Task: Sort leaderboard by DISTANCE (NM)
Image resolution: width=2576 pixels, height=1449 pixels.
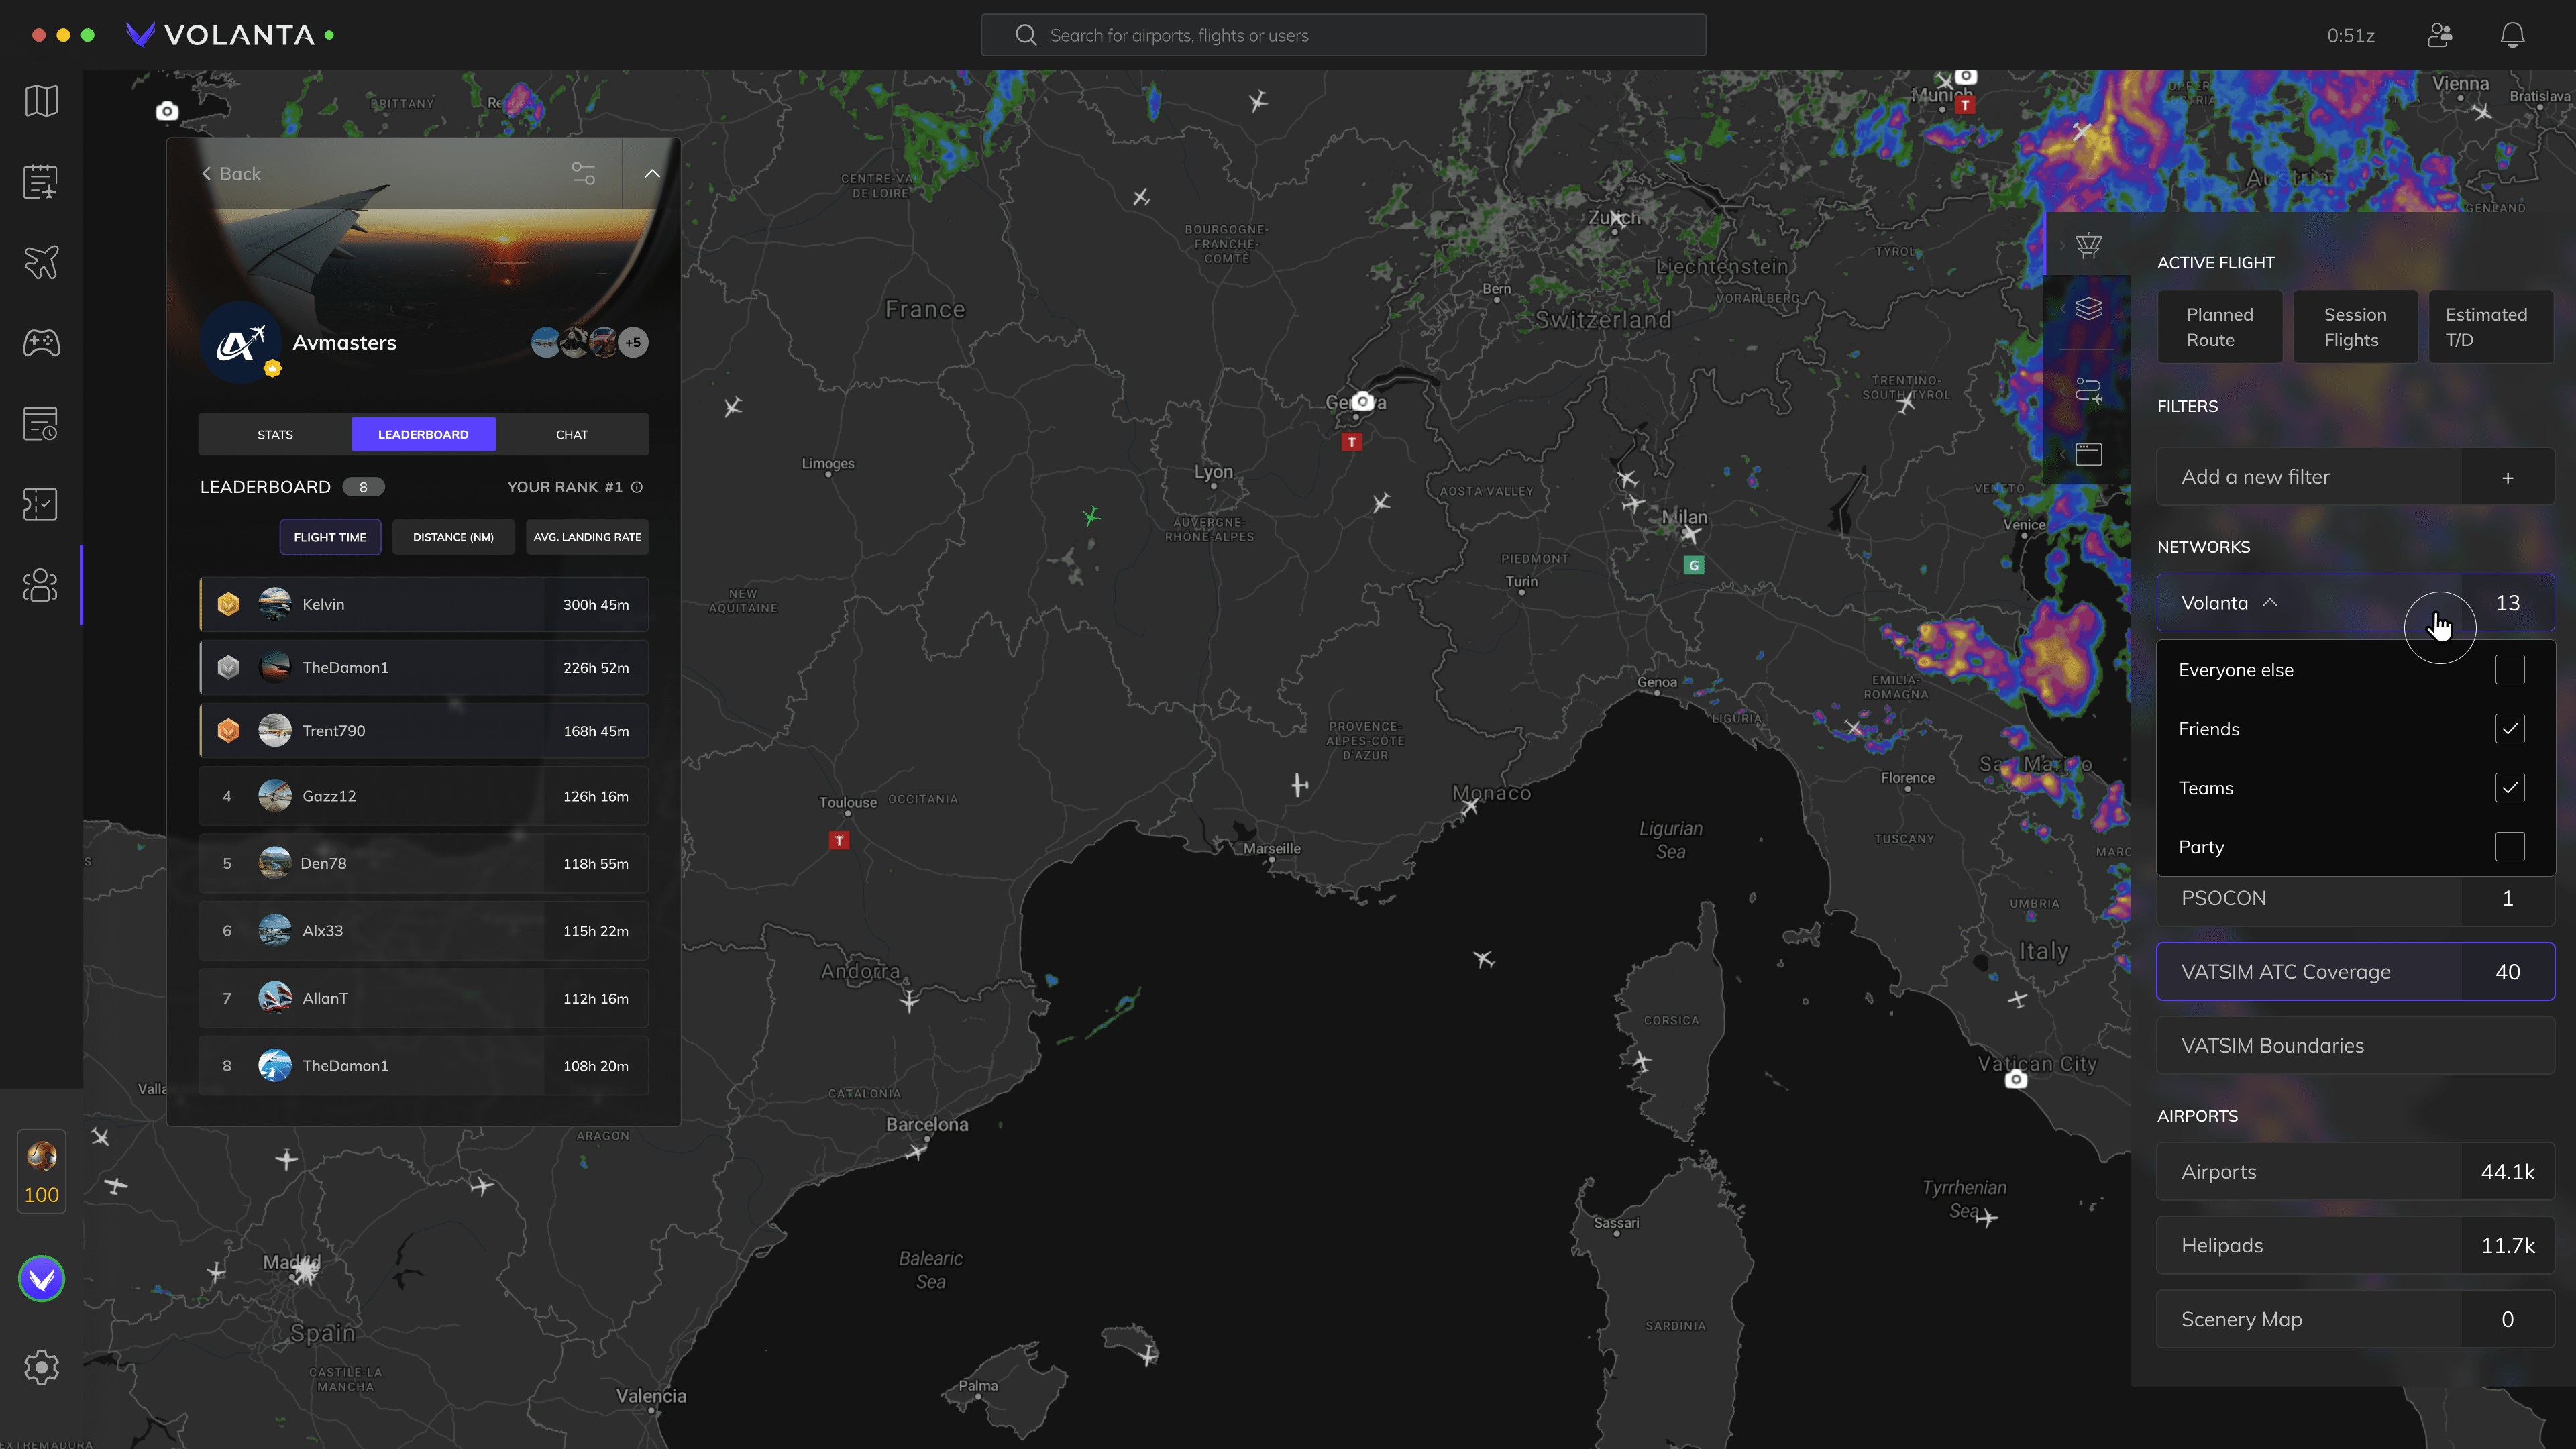Action: click(453, 537)
